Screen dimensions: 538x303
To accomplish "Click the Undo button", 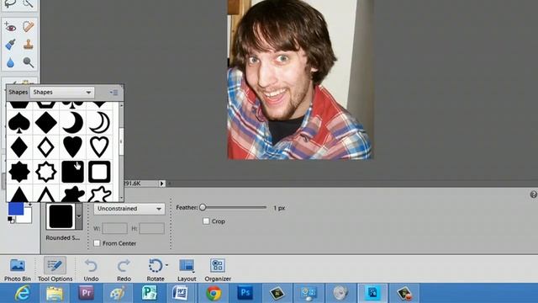I will (x=91, y=270).
